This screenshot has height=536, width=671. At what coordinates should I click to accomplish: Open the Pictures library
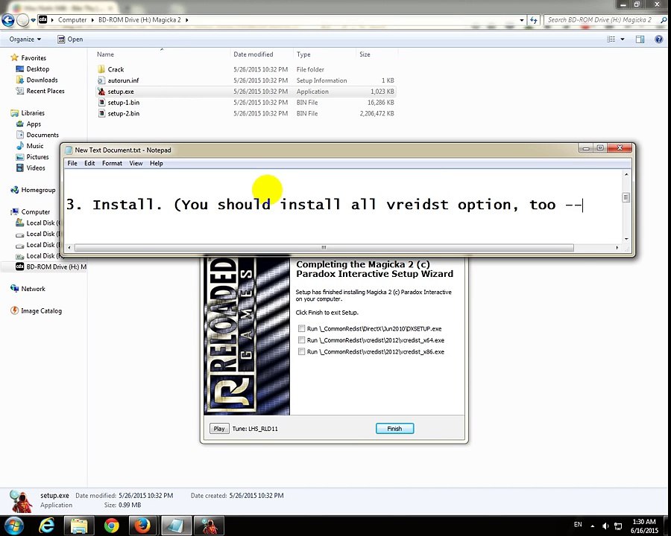coord(38,157)
